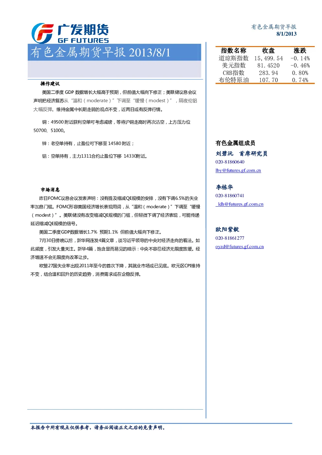322x455 pixels.
Task: Click the value 15,499.54
Action: pos(268,58)
